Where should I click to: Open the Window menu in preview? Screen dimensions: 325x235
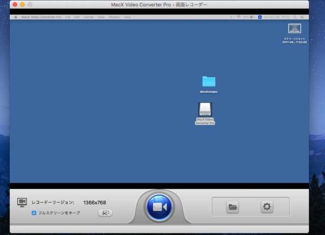click(x=114, y=17)
